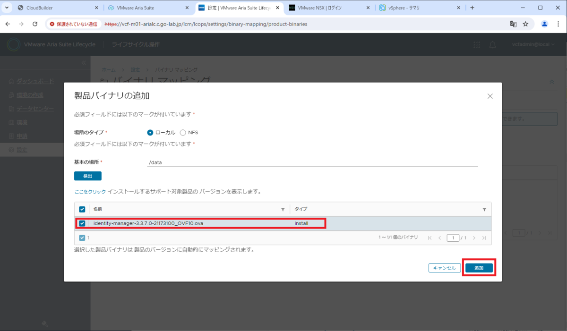Go to last page of binaries table
The image size is (567, 331).
484,238
